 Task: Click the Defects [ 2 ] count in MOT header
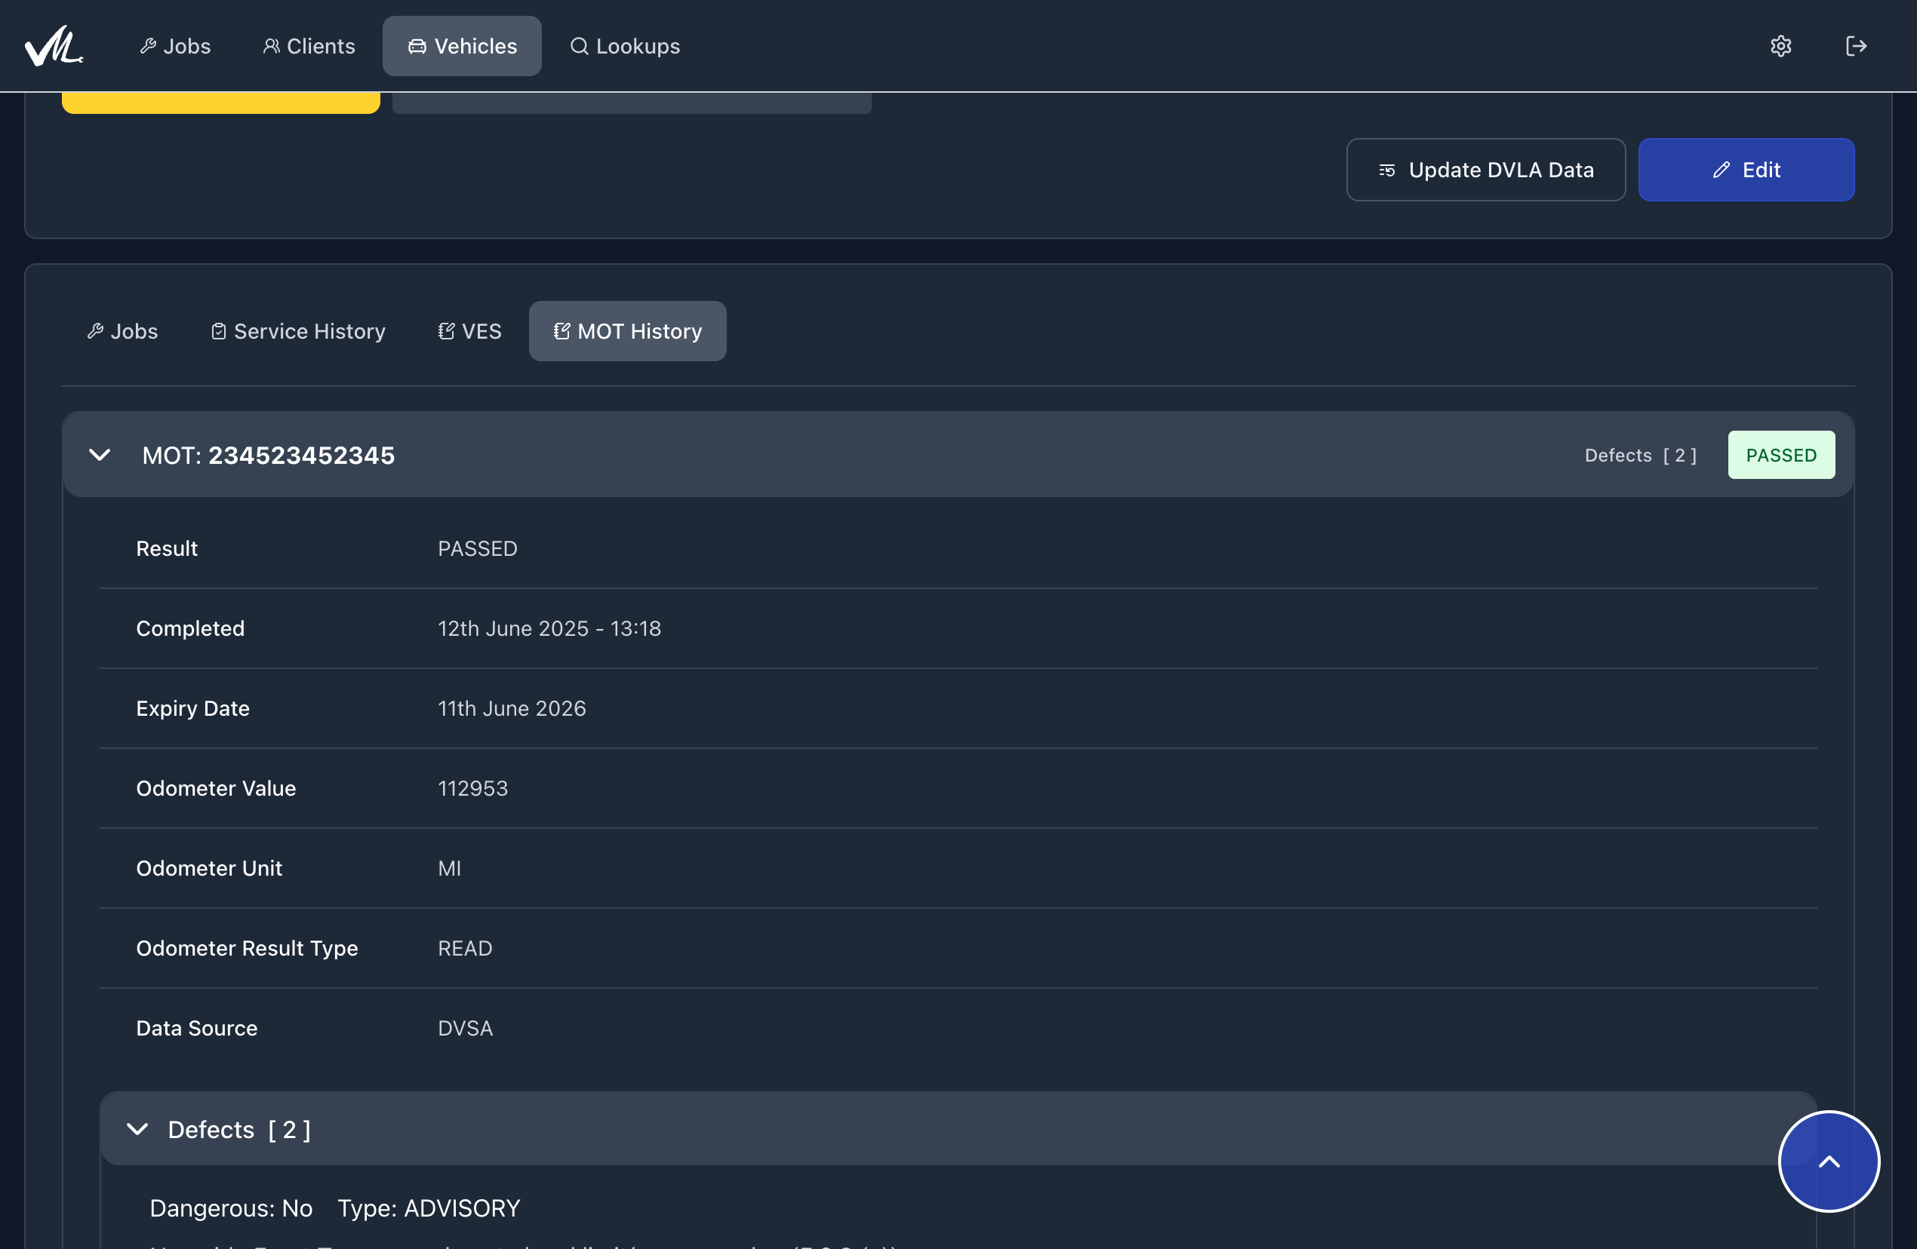click(x=1640, y=456)
